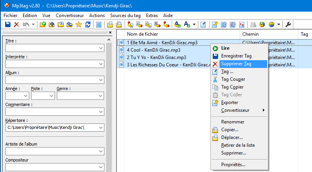Choose Retirer de la liste
The image size is (312, 172).
coord(240,145)
